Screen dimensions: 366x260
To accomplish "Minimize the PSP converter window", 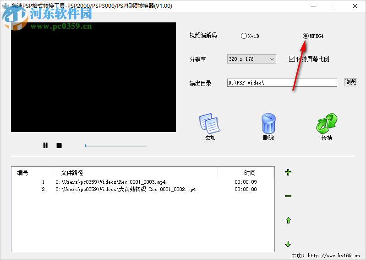I will [313, 6].
